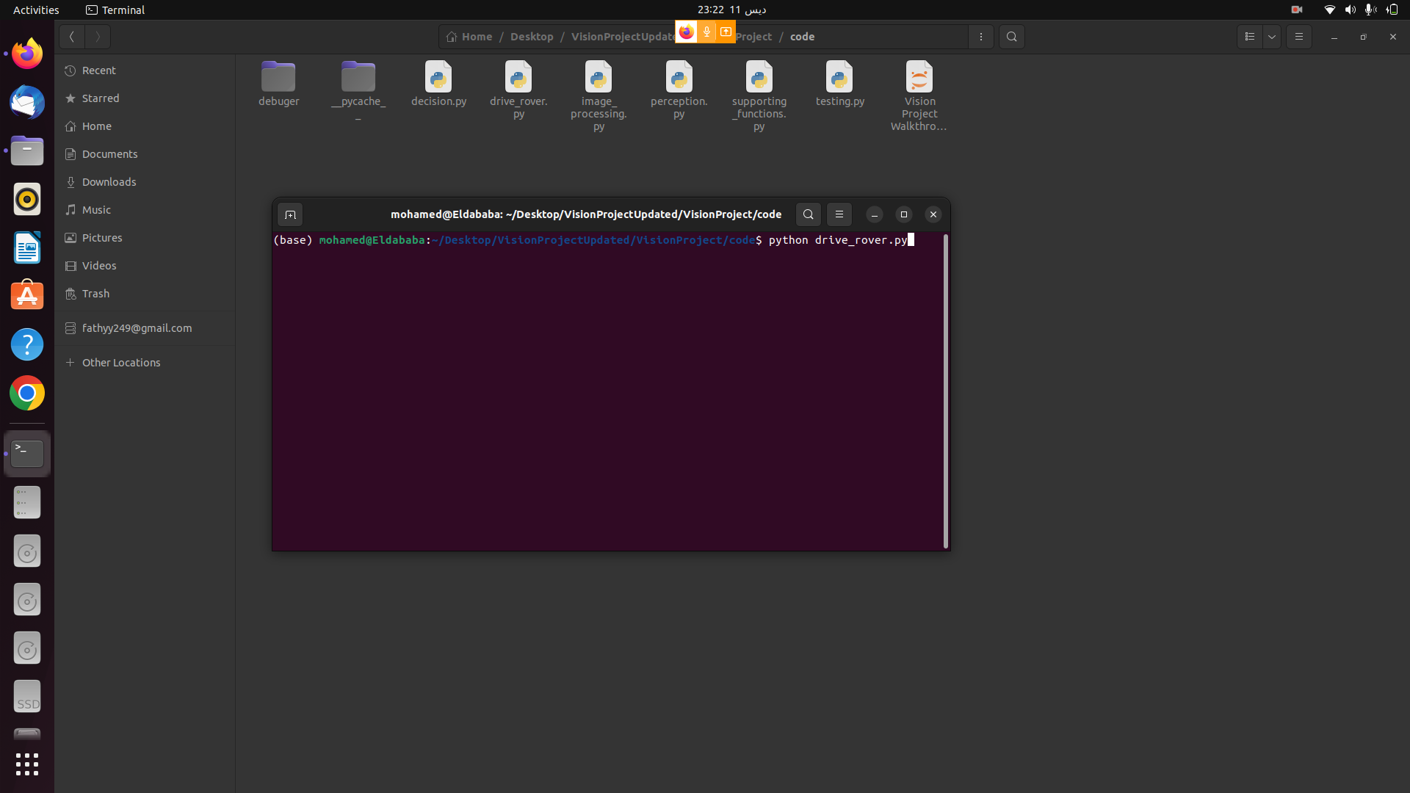This screenshot has height=793, width=1410.
Task: Open the fathyy249@gmail.com account in sidebar
Action: pos(137,327)
